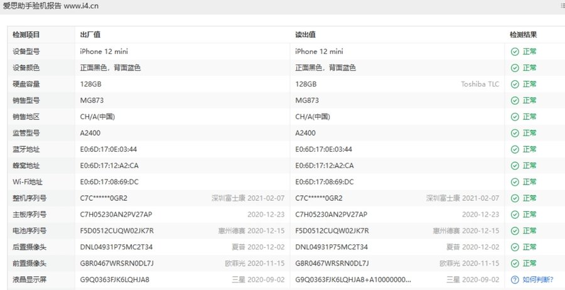Select the 设备型号 row label
This screenshot has height=290, width=565.
pos(26,51)
